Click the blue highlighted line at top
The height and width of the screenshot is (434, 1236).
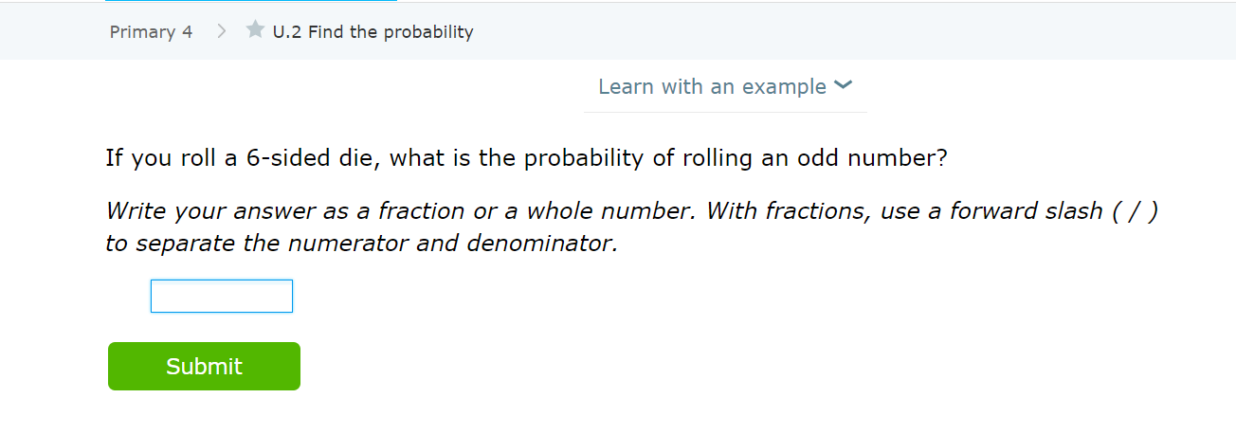coord(251,1)
